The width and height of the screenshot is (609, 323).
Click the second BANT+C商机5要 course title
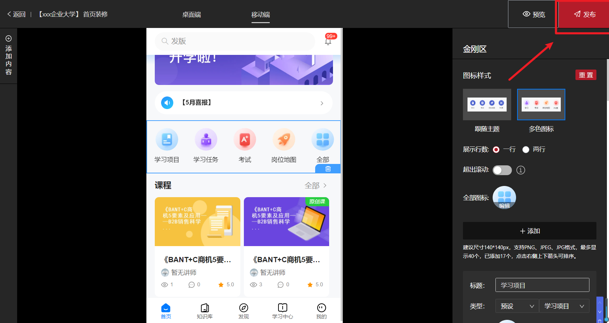coord(287,260)
